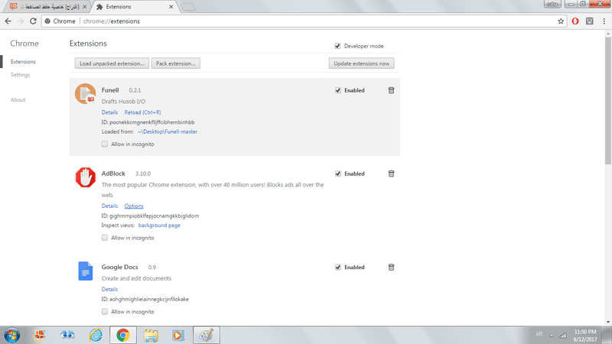612x344 pixels.
Task: Bookmark this page with the star icon
Action: coord(561,21)
